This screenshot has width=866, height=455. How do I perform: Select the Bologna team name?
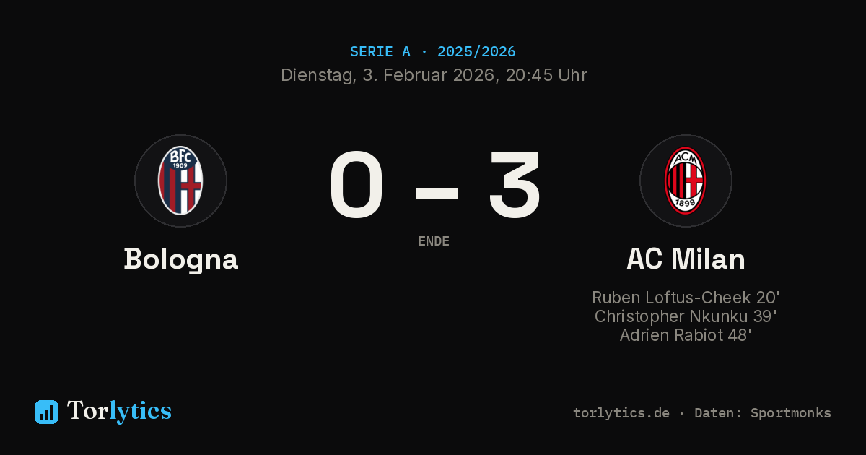coord(180,259)
